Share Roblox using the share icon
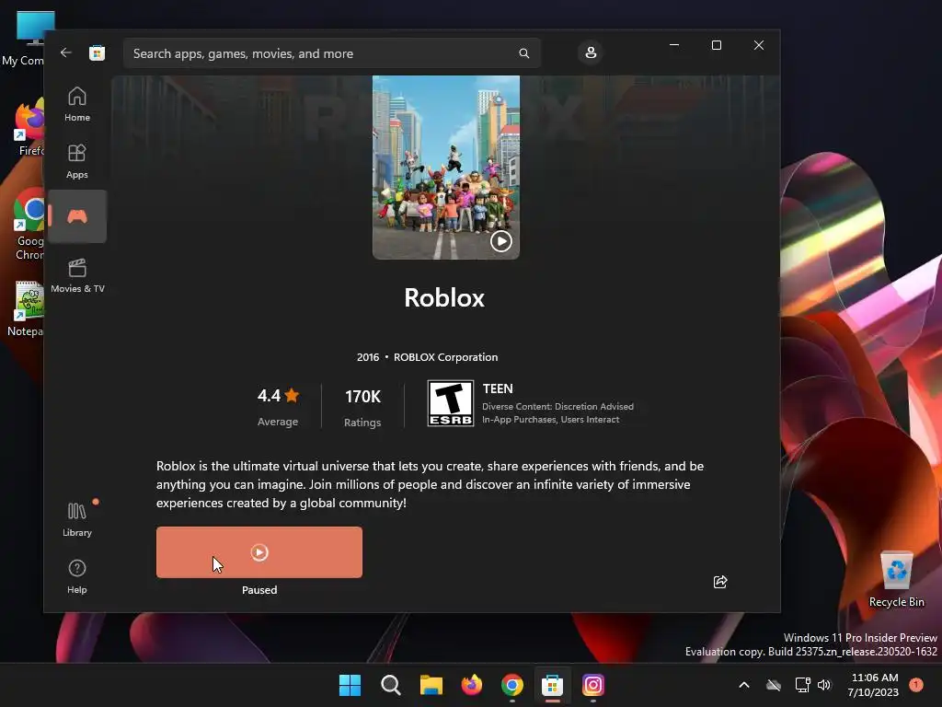The width and height of the screenshot is (942, 707). 719,582
